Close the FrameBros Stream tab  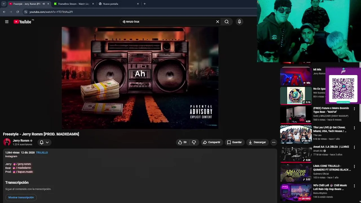(93, 4)
